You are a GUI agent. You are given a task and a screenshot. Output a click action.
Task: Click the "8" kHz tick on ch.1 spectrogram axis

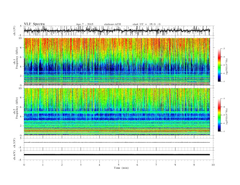(21, 48)
